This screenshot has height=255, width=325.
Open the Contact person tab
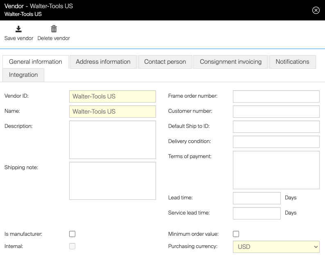(x=165, y=62)
